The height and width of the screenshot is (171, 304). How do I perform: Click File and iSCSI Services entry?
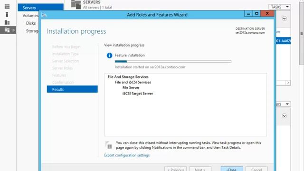coord(133,82)
